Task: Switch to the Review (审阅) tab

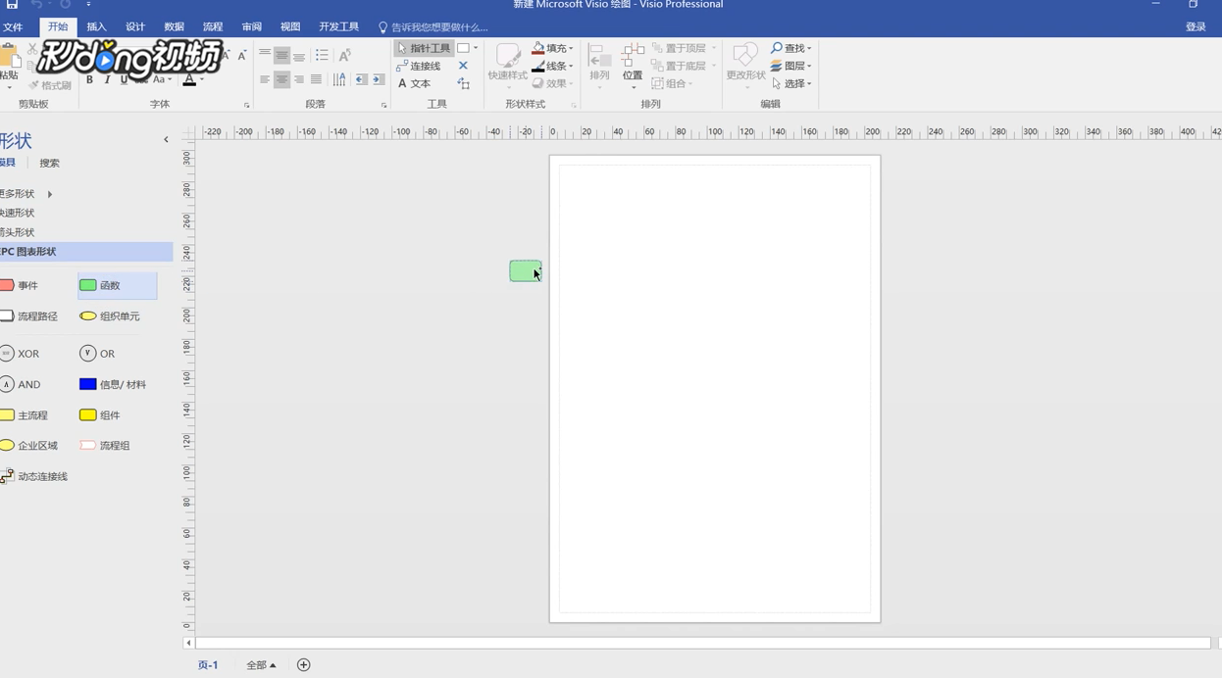Action: (252, 27)
